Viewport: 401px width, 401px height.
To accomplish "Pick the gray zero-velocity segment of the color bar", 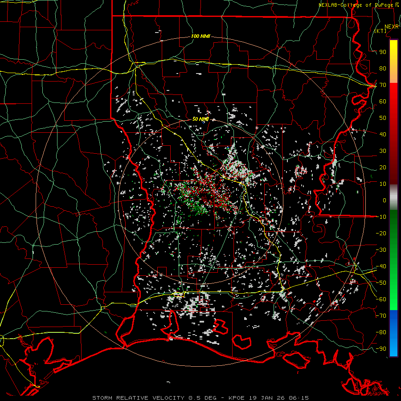I will [x=393, y=197].
